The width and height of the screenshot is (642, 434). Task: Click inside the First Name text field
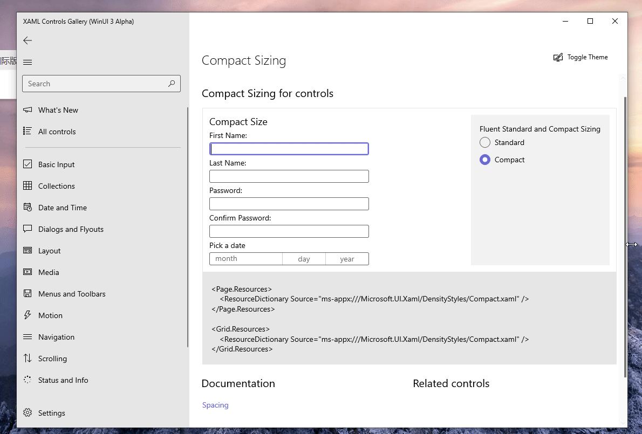pyautogui.click(x=289, y=148)
